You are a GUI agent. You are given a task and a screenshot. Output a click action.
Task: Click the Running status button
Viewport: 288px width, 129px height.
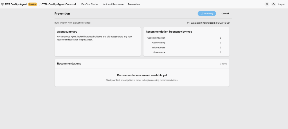tap(207, 14)
